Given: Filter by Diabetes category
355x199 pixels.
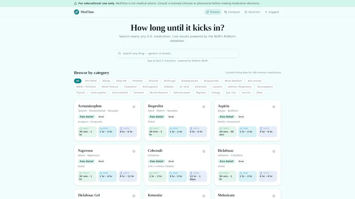Looking at the screenshot, I should pos(169,87).
